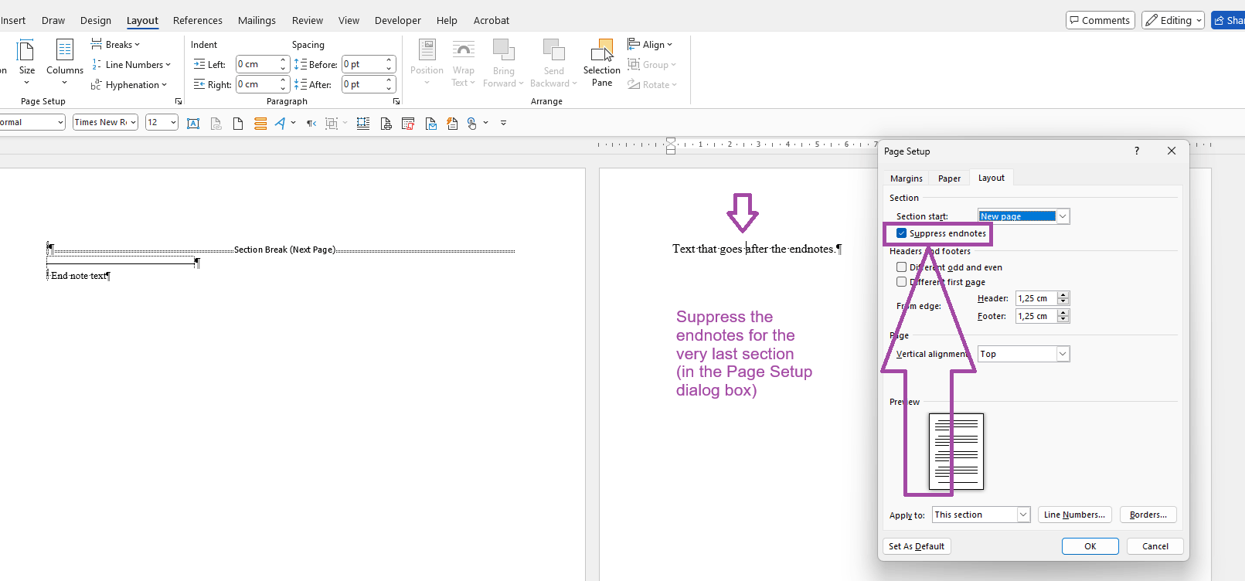This screenshot has height=581, width=1245.
Task: Open the Page Setup dialog launcher
Action: [179, 101]
